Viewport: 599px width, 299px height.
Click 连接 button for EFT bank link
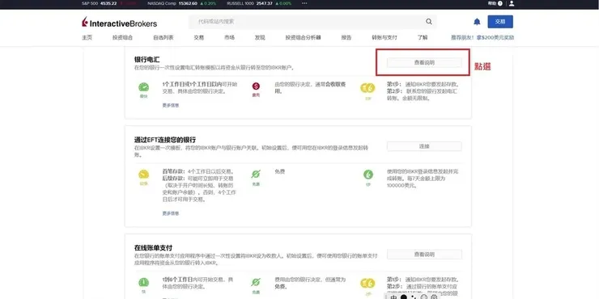tap(424, 146)
